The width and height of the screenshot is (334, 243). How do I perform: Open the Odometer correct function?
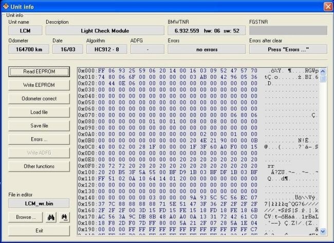(39, 99)
